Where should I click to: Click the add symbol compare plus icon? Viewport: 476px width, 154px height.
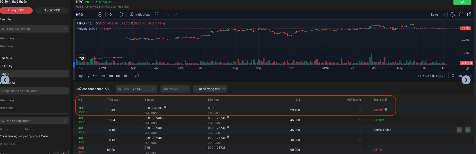tap(100, 14)
